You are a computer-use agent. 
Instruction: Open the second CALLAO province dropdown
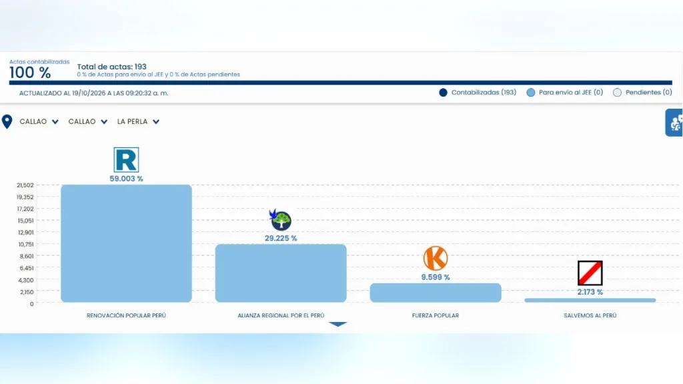(x=87, y=121)
